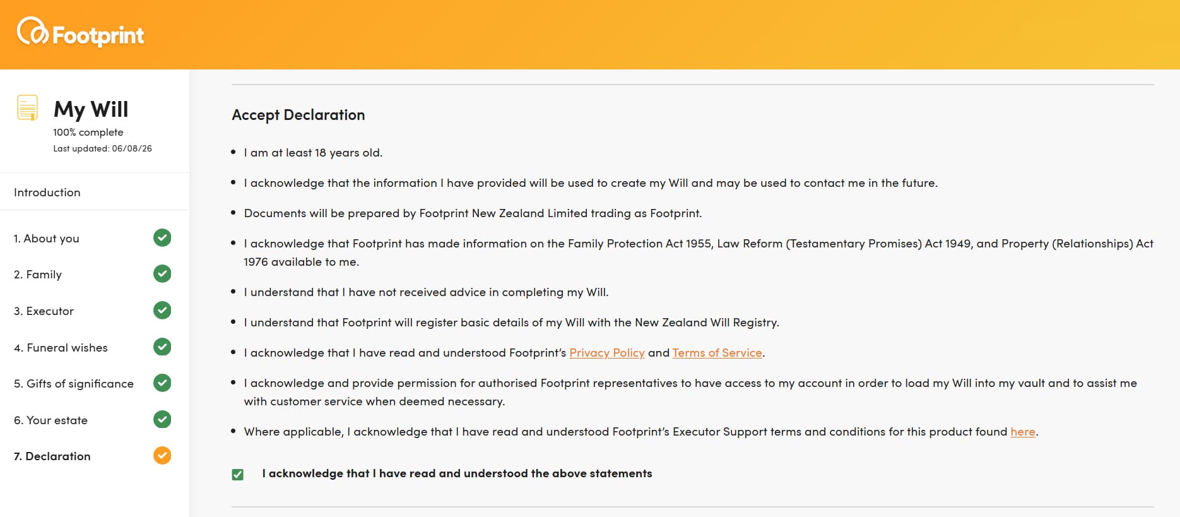Open the Privacy Policy link

(607, 353)
